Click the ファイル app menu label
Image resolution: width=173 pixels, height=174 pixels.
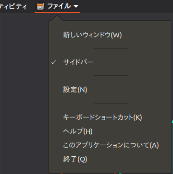click(x=59, y=6)
